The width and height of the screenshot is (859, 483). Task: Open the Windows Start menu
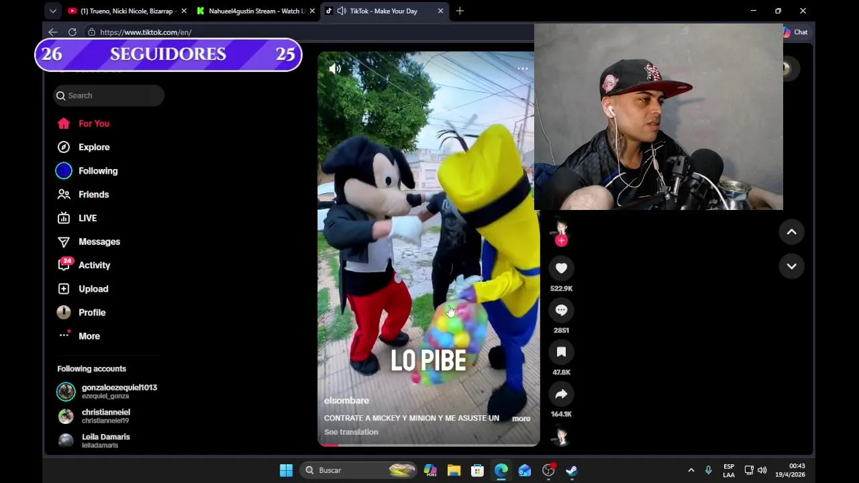(x=286, y=470)
